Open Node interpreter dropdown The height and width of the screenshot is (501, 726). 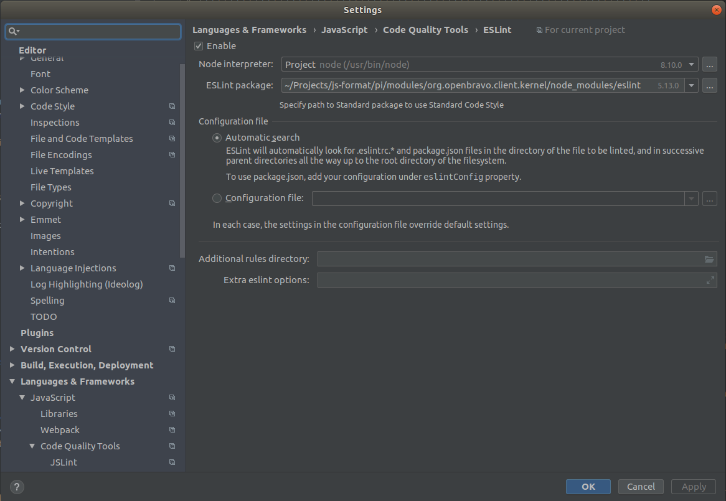click(x=691, y=64)
